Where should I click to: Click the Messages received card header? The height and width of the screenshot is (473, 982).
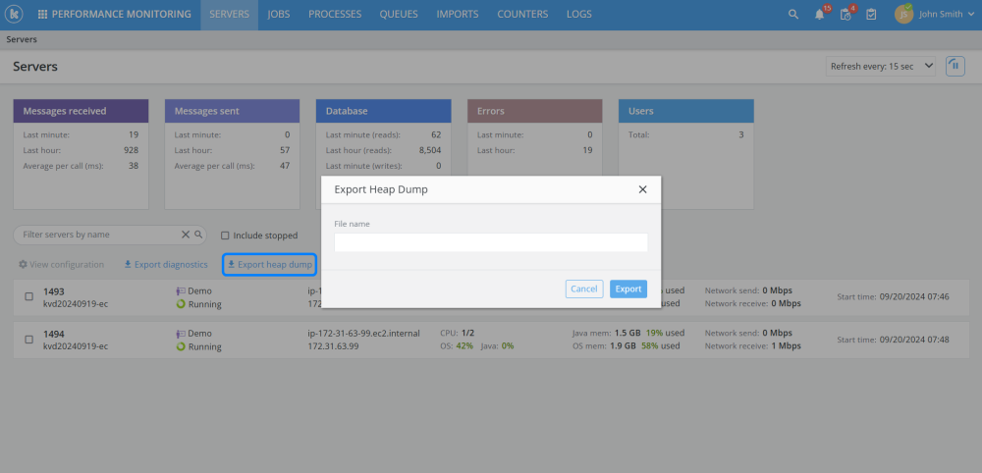click(x=81, y=111)
